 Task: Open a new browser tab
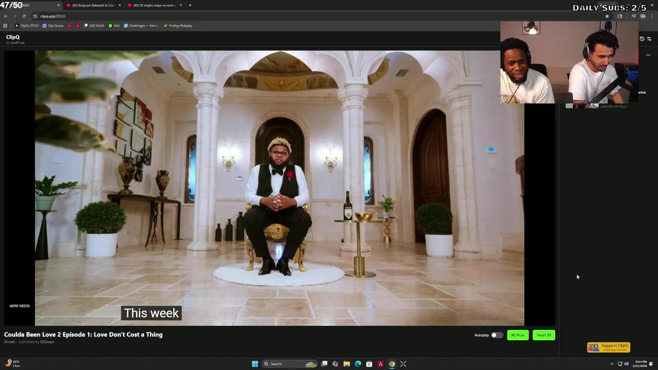(x=190, y=5)
